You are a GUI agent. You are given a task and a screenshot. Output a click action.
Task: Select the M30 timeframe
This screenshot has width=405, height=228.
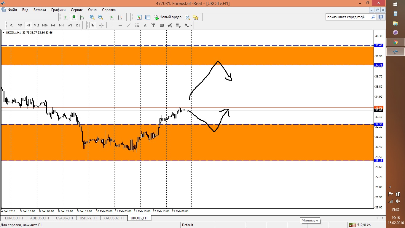coord(45,26)
